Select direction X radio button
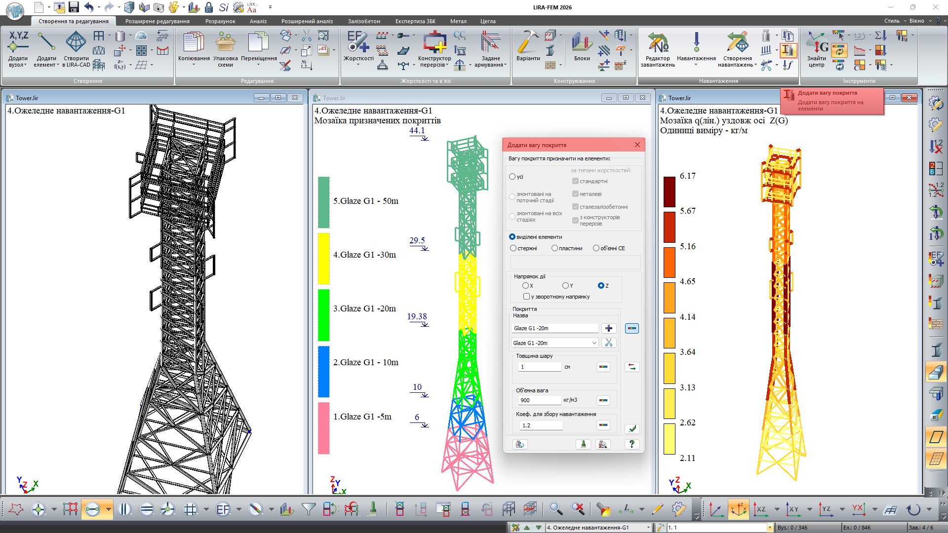 (525, 286)
